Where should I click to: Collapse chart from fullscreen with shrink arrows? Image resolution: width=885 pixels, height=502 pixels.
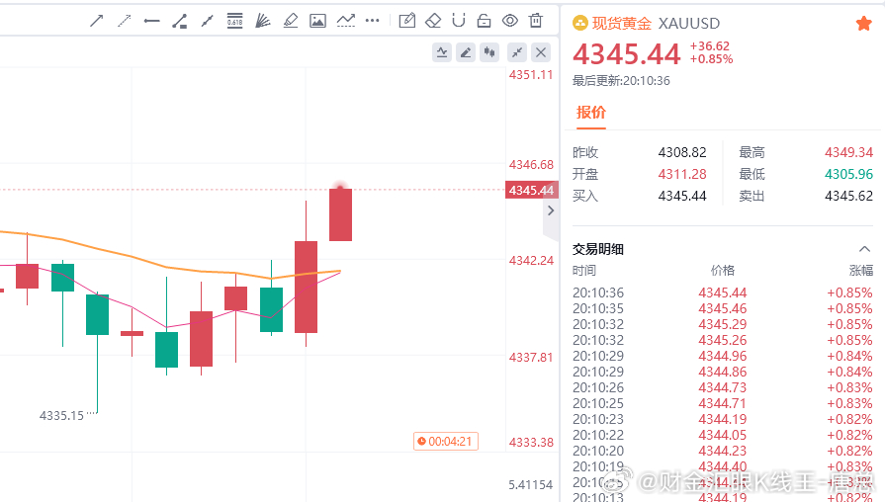(x=517, y=52)
